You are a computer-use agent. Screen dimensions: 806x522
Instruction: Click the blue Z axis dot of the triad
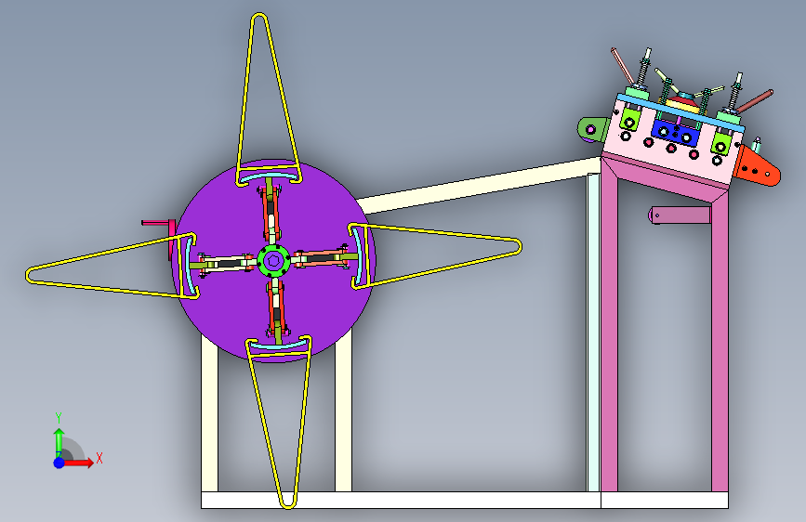tap(59, 463)
